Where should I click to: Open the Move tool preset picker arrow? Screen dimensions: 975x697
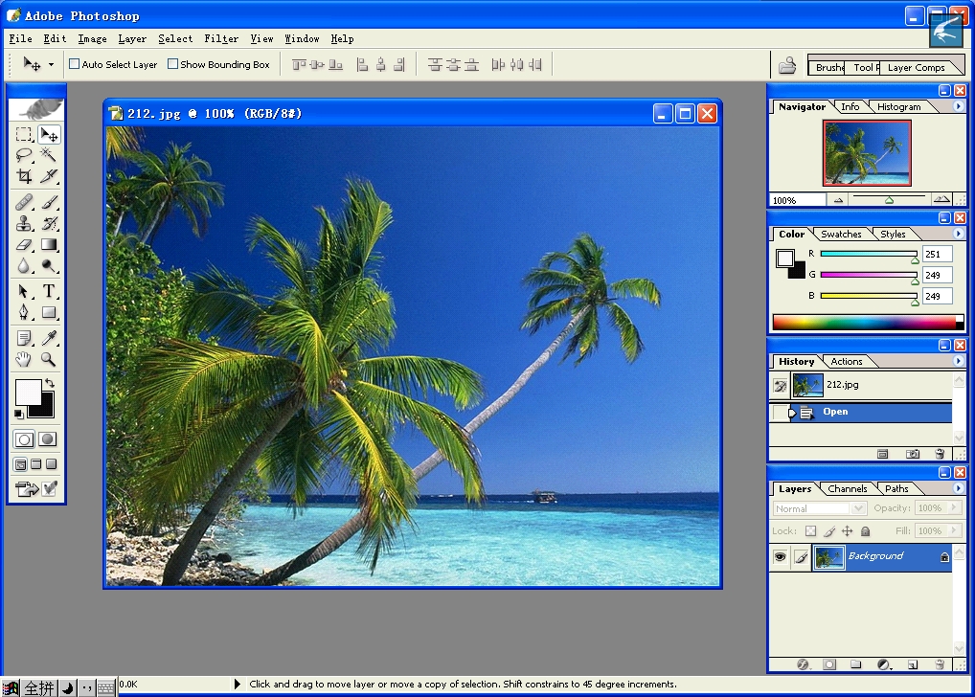click(51, 65)
